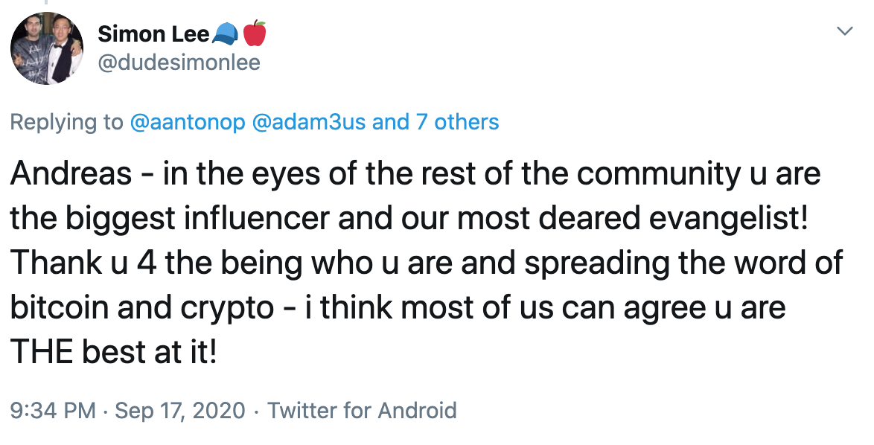Click the 9:34 PM timestamp
Screen dimensions: 874x445
tap(52, 410)
